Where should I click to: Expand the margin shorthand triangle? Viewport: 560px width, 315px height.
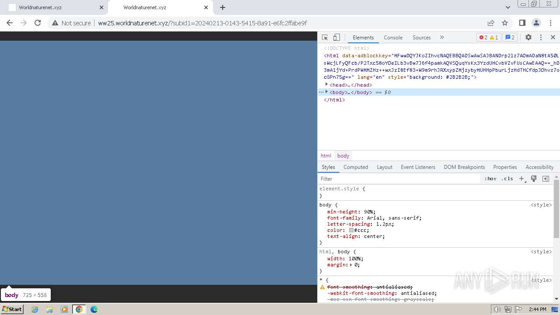coord(351,265)
